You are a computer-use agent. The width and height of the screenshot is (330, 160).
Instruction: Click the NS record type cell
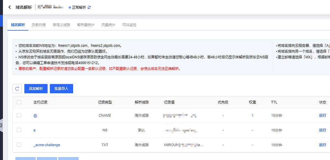[x=105, y=130]
